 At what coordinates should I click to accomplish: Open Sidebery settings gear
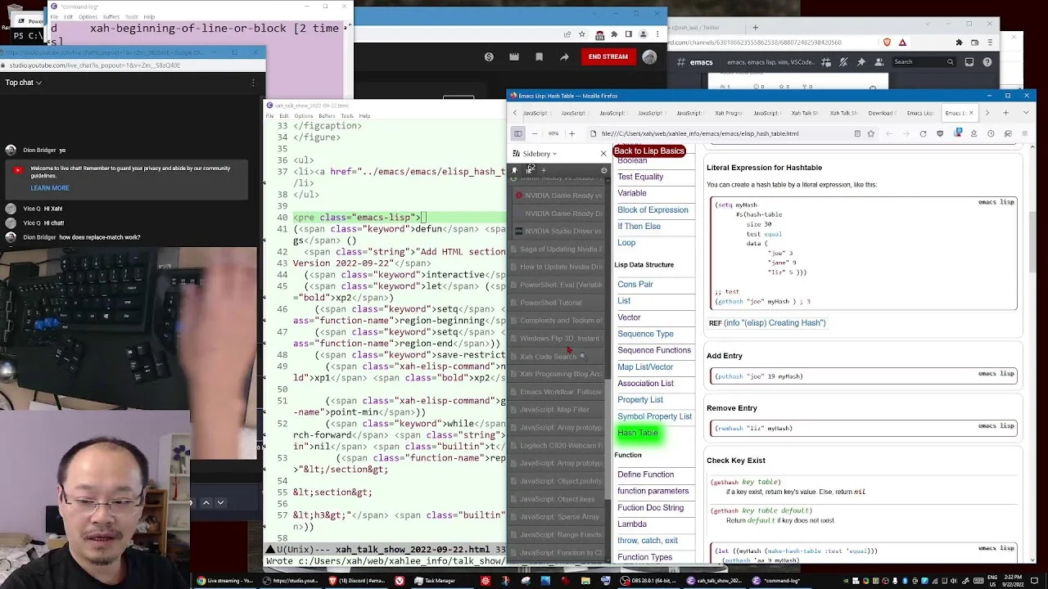coord(604,170)
